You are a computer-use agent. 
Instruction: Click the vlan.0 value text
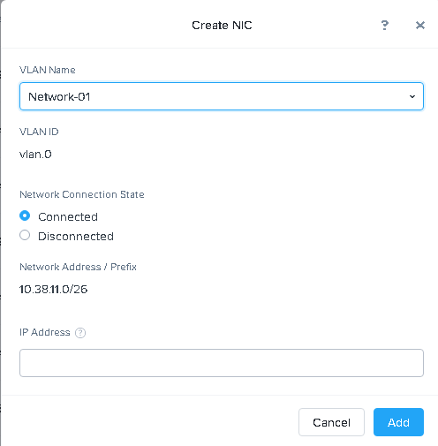pyautogui.click(x=35, y=155)
